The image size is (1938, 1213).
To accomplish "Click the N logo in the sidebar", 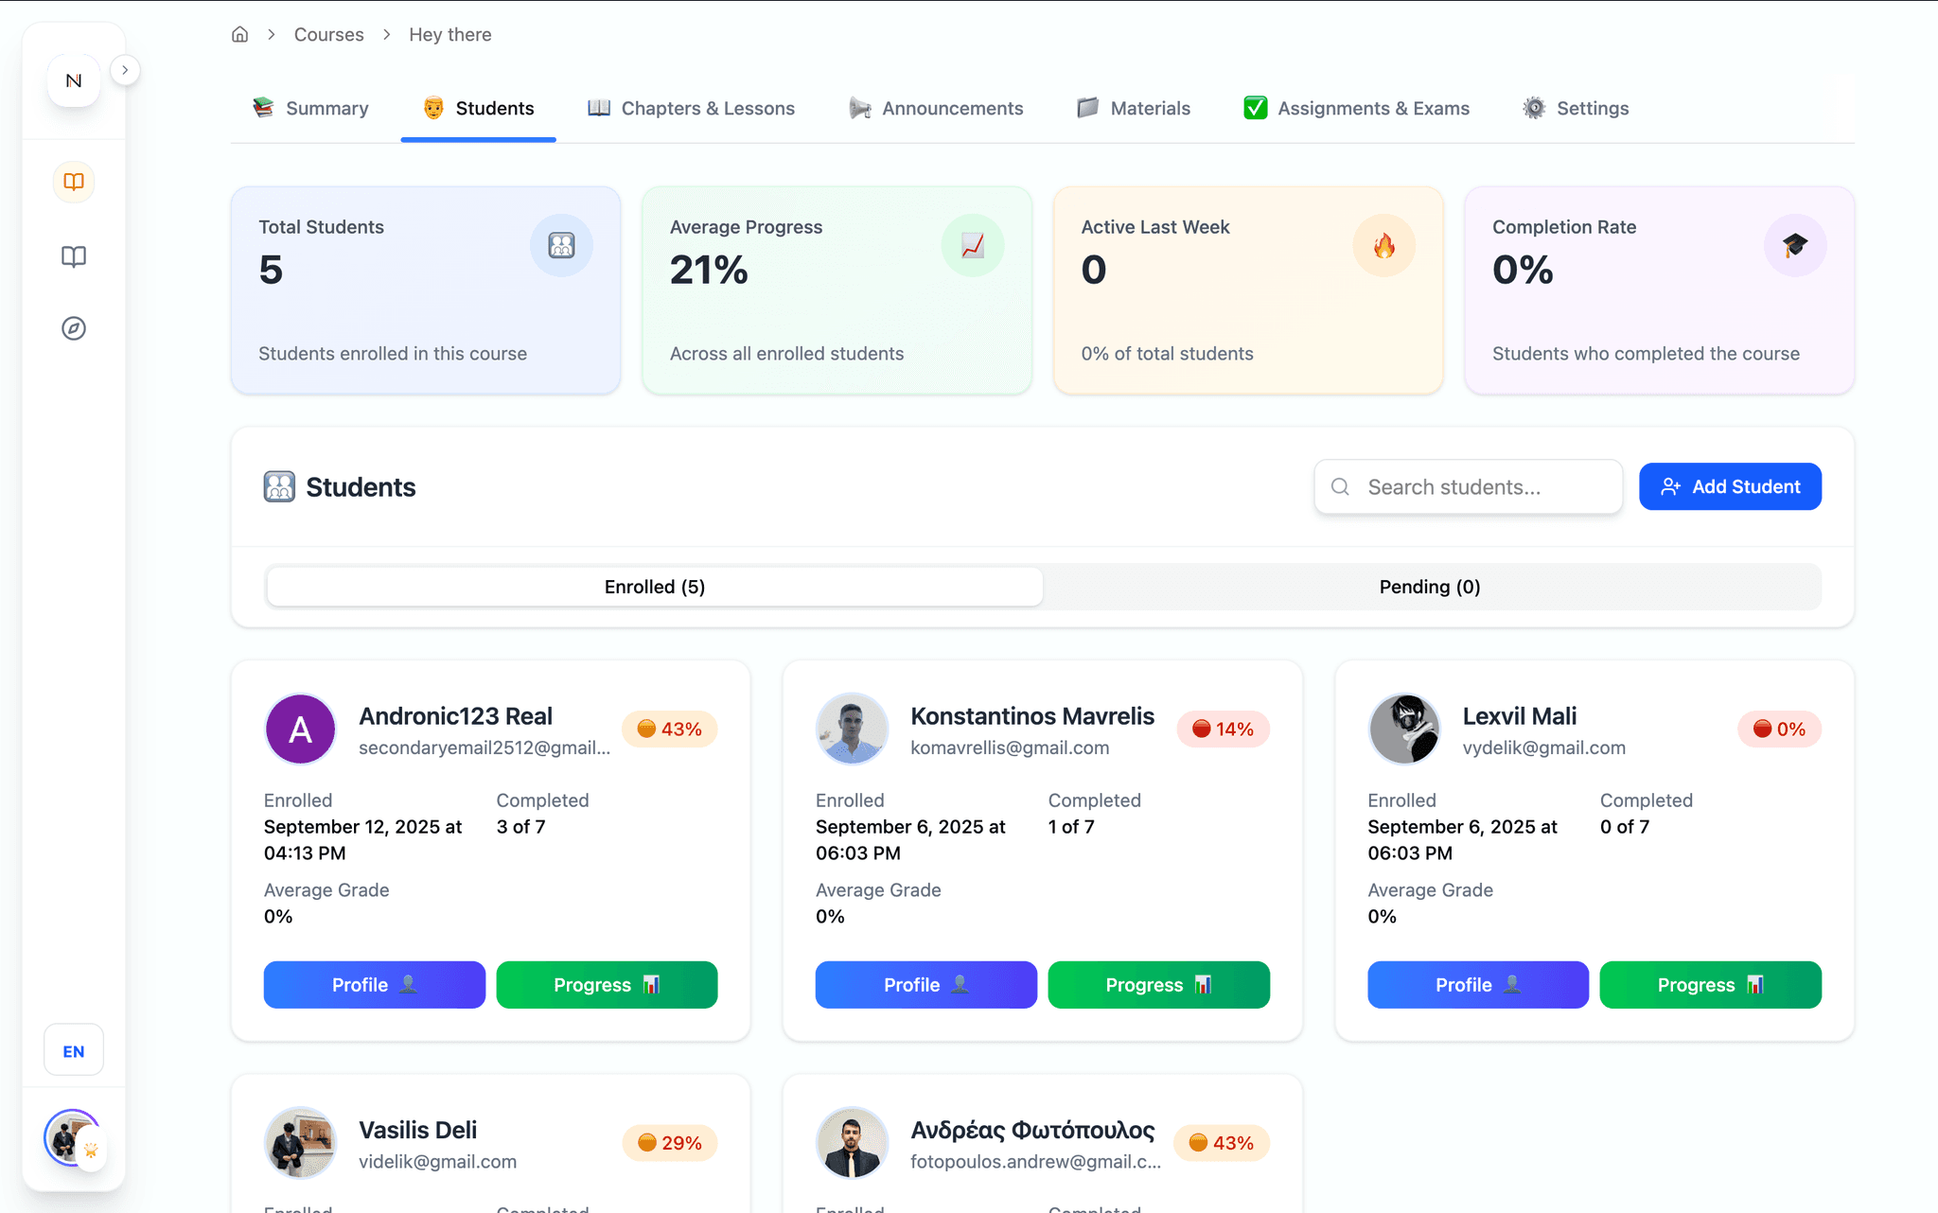I will (74, 81).
